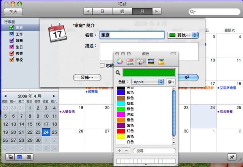
Task: Click the scroll down arrow in color list
Action: coord(174,143)
